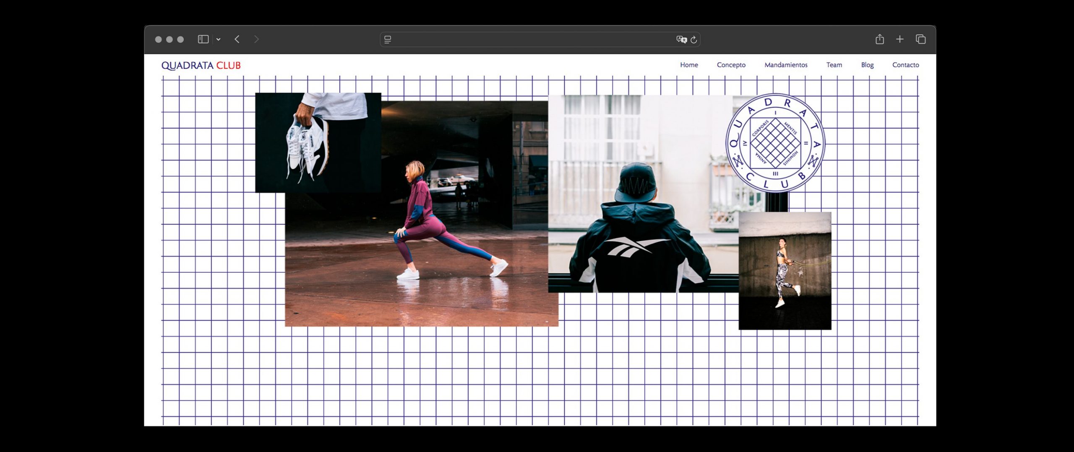Viewport: 1074px width, 452px height.
Task: Toggle the Safari sidebar panel
Action: click(203, 39)
